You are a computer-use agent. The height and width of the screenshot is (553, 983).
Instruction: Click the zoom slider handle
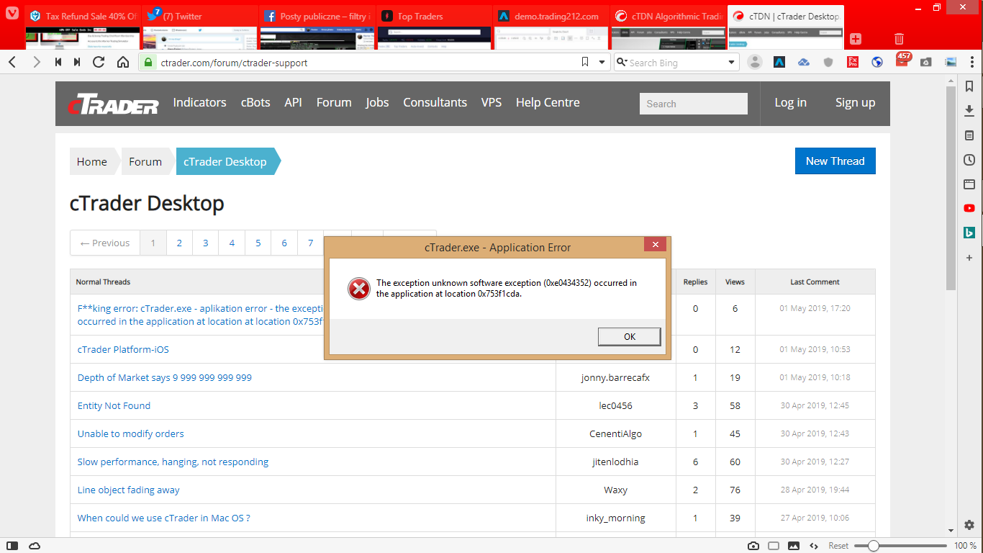coord(873,546)
